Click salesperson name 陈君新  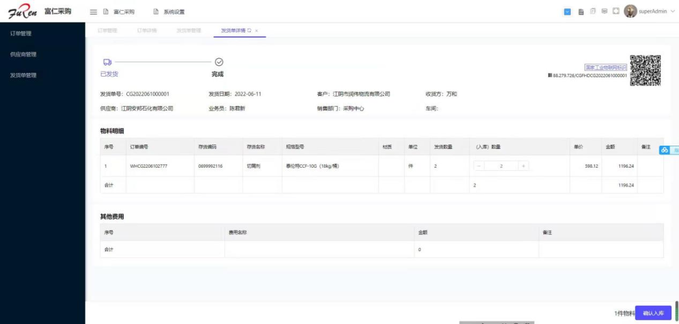click(x=237, y=109)
